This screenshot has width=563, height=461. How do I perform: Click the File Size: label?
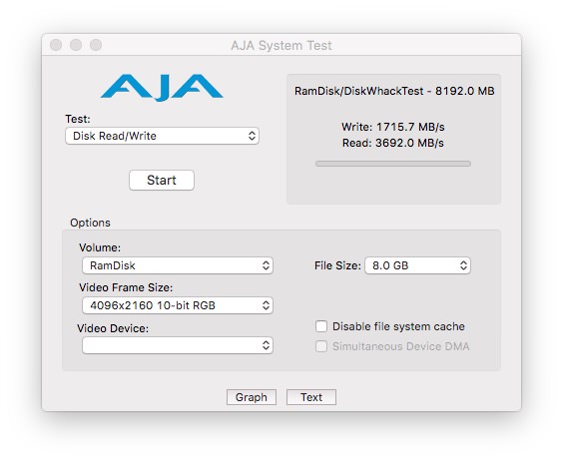tap(337, 265)
